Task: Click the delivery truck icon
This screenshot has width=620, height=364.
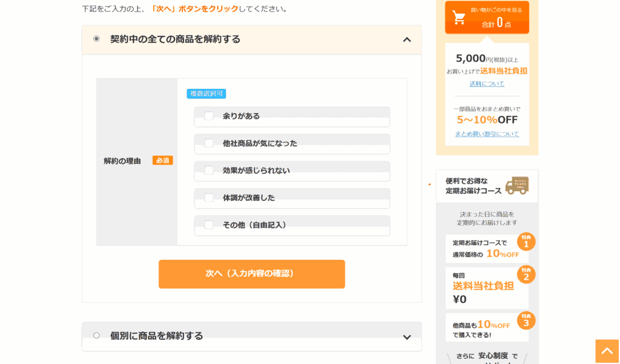Action: tap(517, 186)
